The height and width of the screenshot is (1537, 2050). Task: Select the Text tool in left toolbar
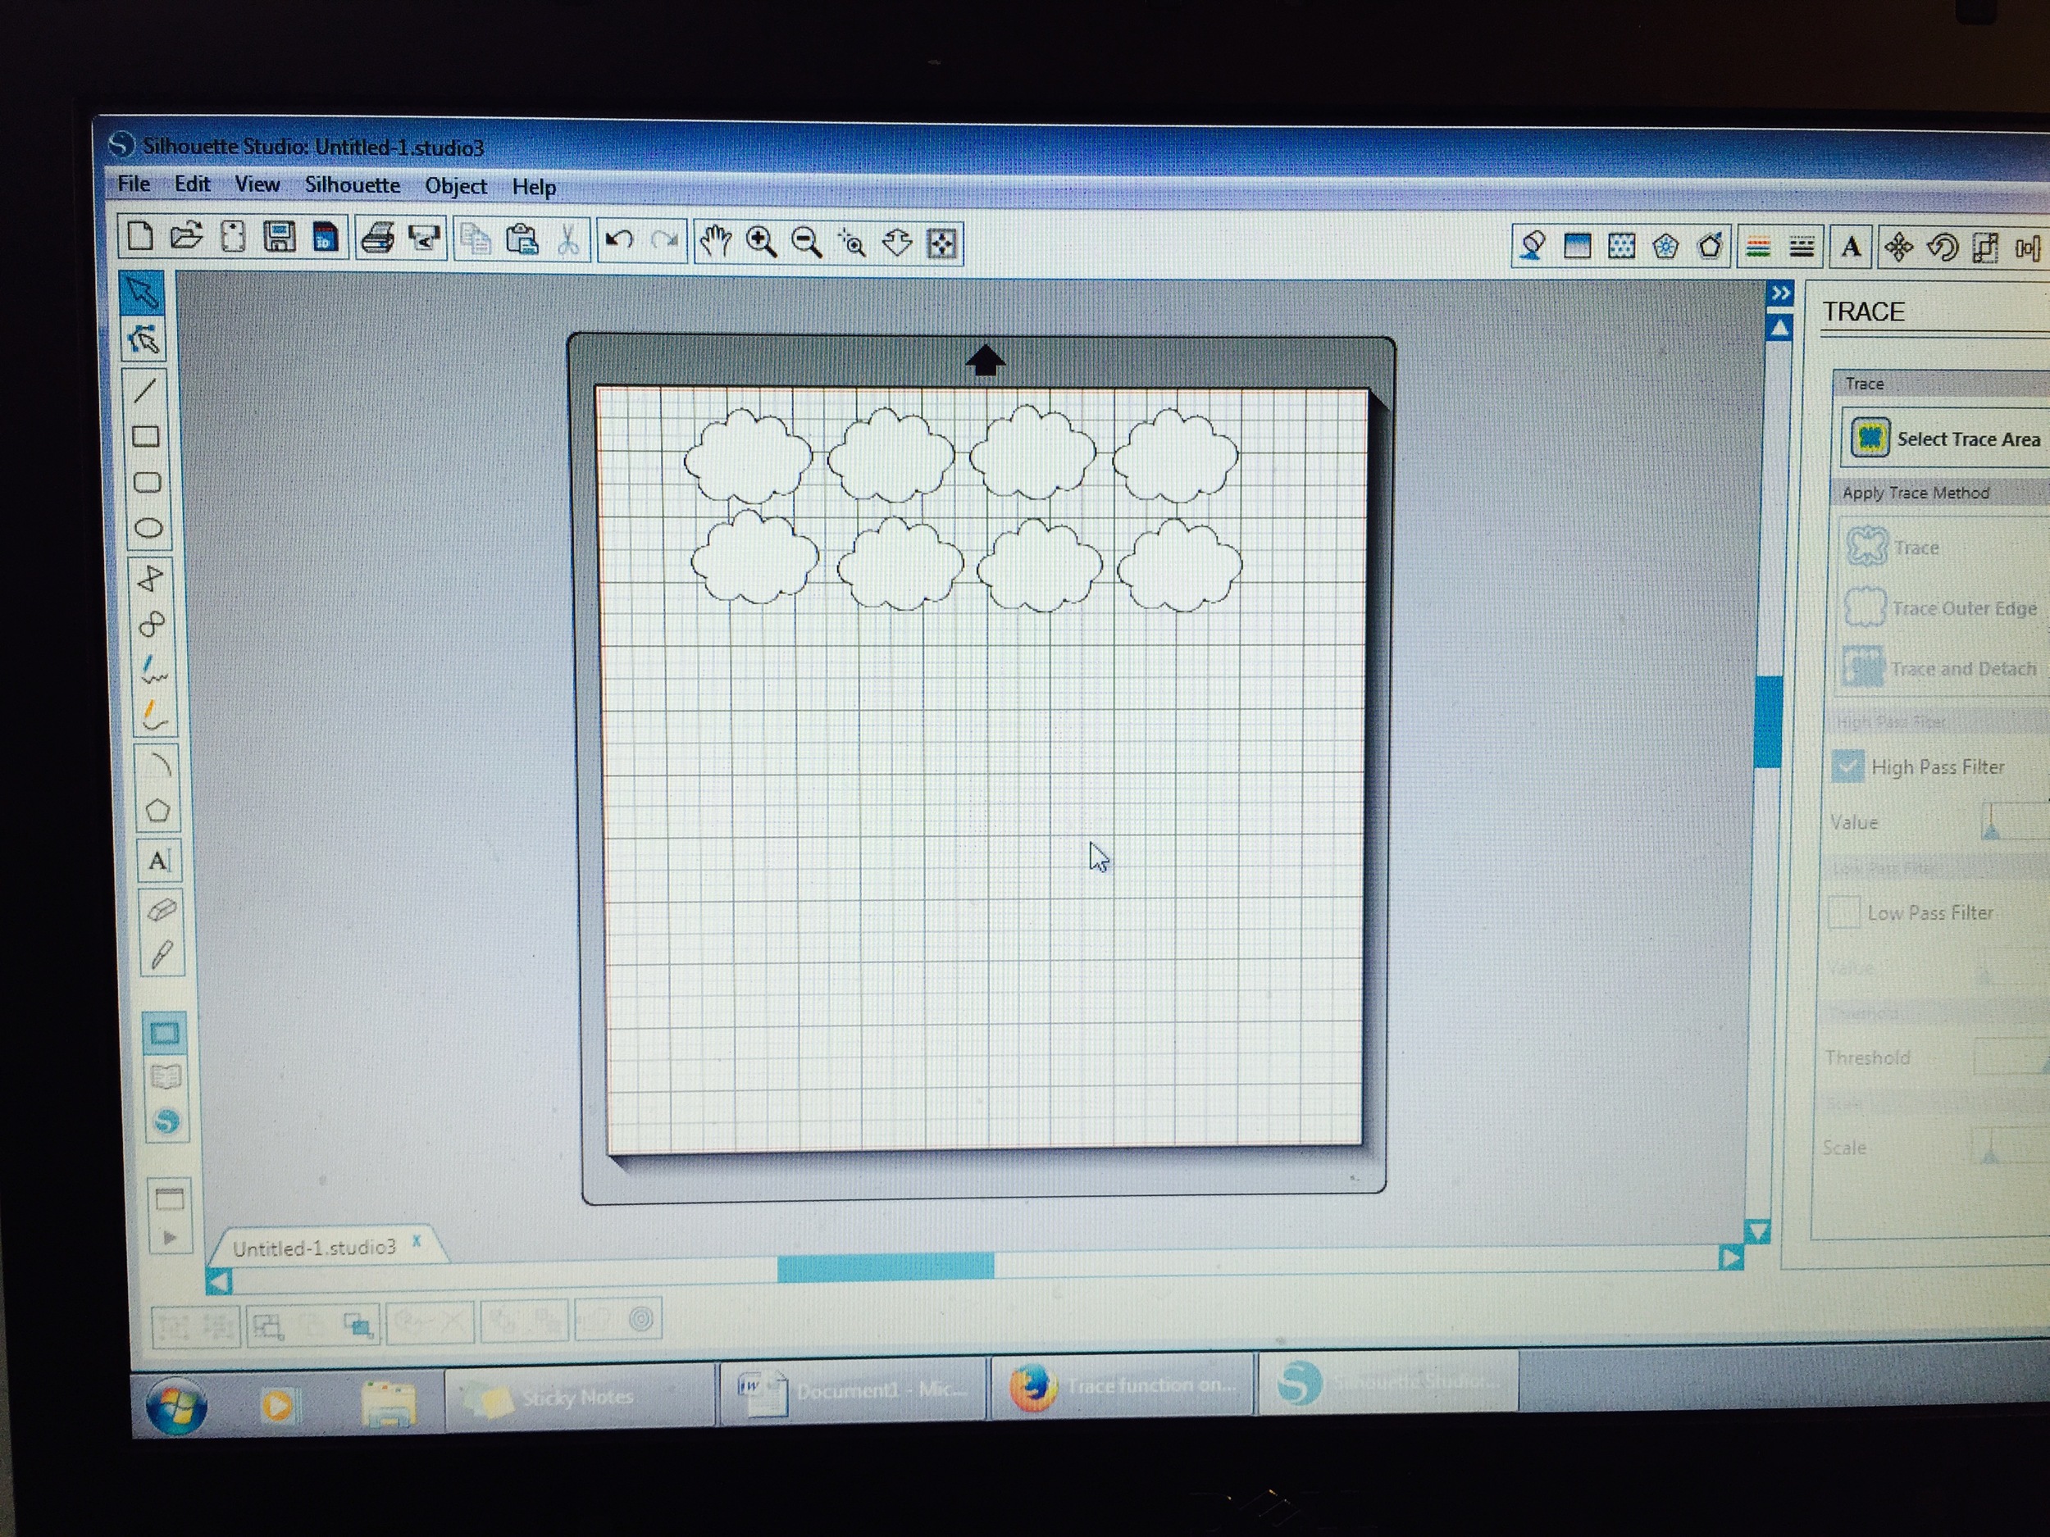tap(159, 861)
